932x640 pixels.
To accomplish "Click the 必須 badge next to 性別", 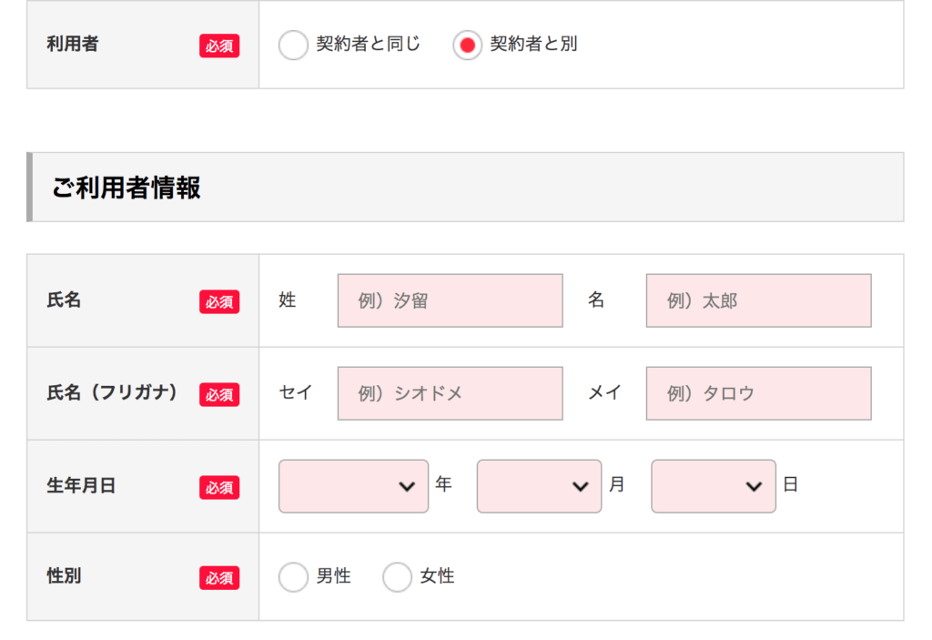I will click(x=219, y=577).
